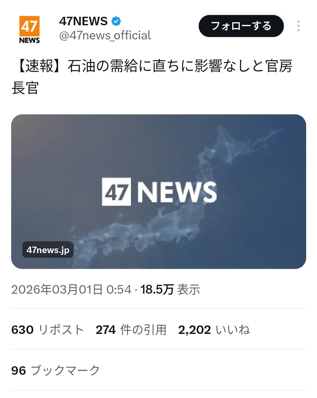
Task: Open the 96 ブックマーク count
Action: pyautogui.click(x=56, y=370)
